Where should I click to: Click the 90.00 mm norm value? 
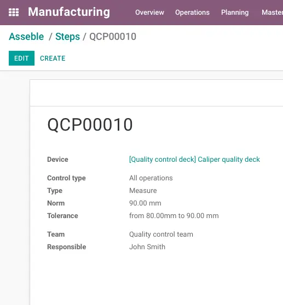(145, 203)
